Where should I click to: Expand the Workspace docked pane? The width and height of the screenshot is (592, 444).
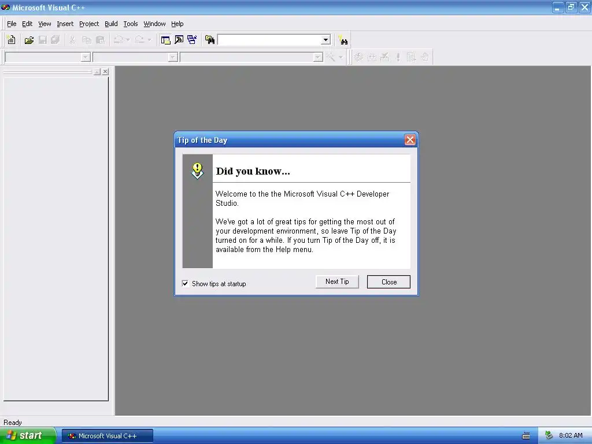pyautogui.click(x=97, y=71)
